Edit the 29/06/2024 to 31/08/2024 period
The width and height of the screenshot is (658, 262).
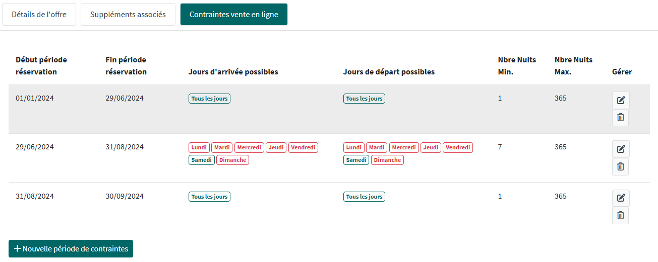(x=621, y=149)
